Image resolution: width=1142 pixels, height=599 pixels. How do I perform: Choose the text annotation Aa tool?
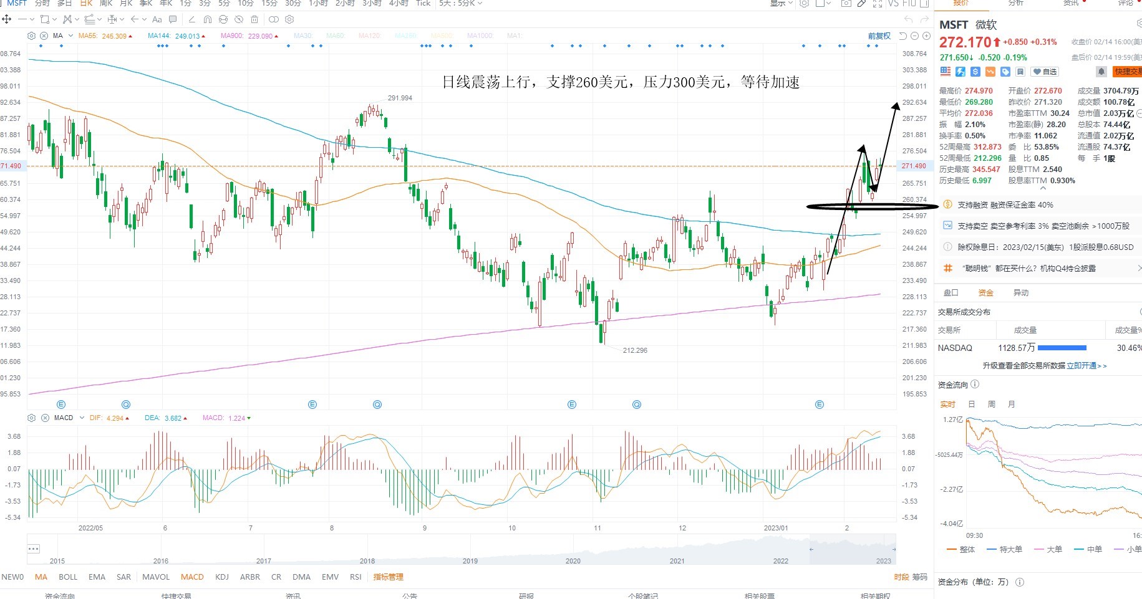point(157,19)
